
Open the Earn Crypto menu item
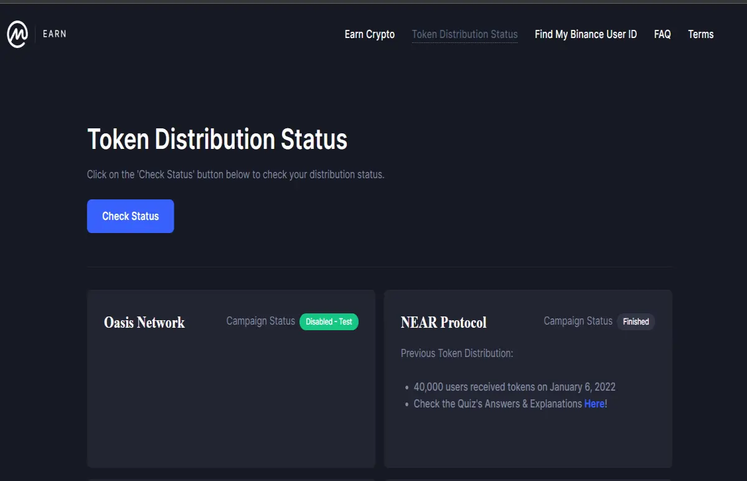[370, 34]
